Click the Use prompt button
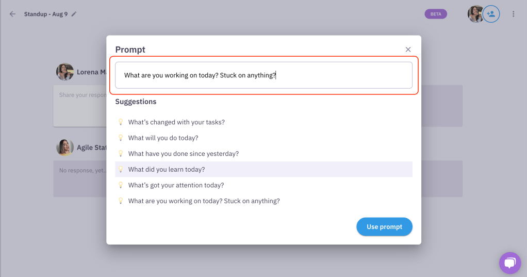The height and width of the screenshot is (277, 527). [384, 226]
